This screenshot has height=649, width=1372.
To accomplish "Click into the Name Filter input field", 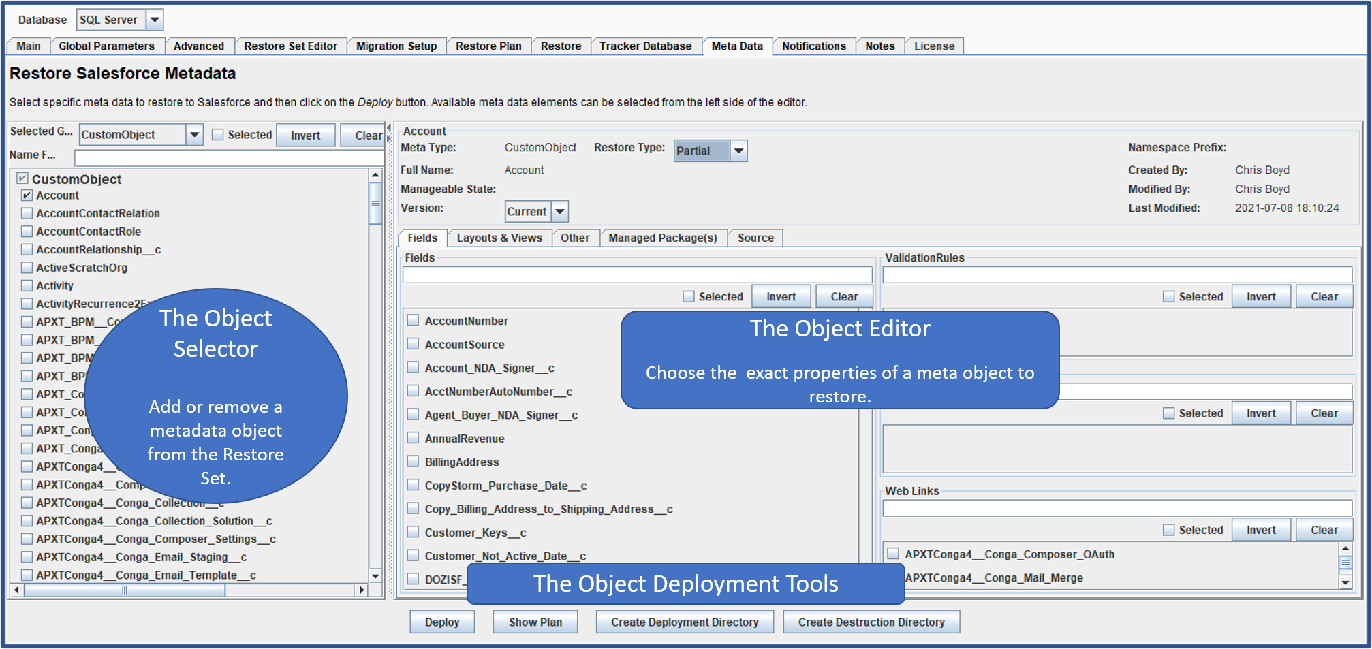I will pyautogui.click(x=229, y=158).
